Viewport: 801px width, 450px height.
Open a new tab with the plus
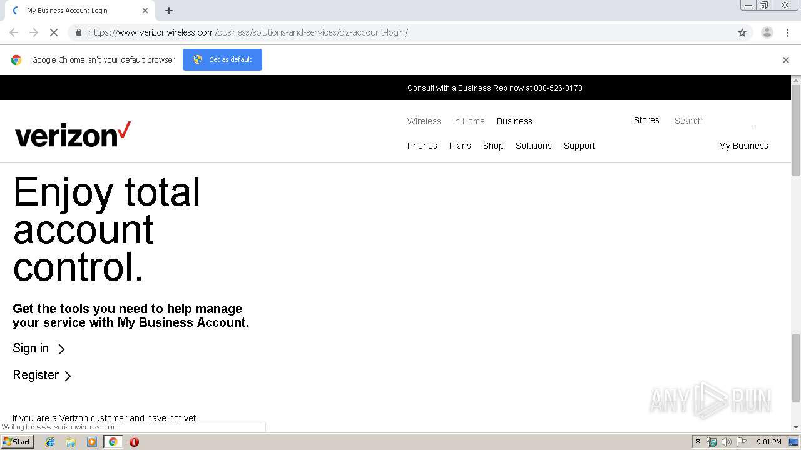click(x=169, y=11)
